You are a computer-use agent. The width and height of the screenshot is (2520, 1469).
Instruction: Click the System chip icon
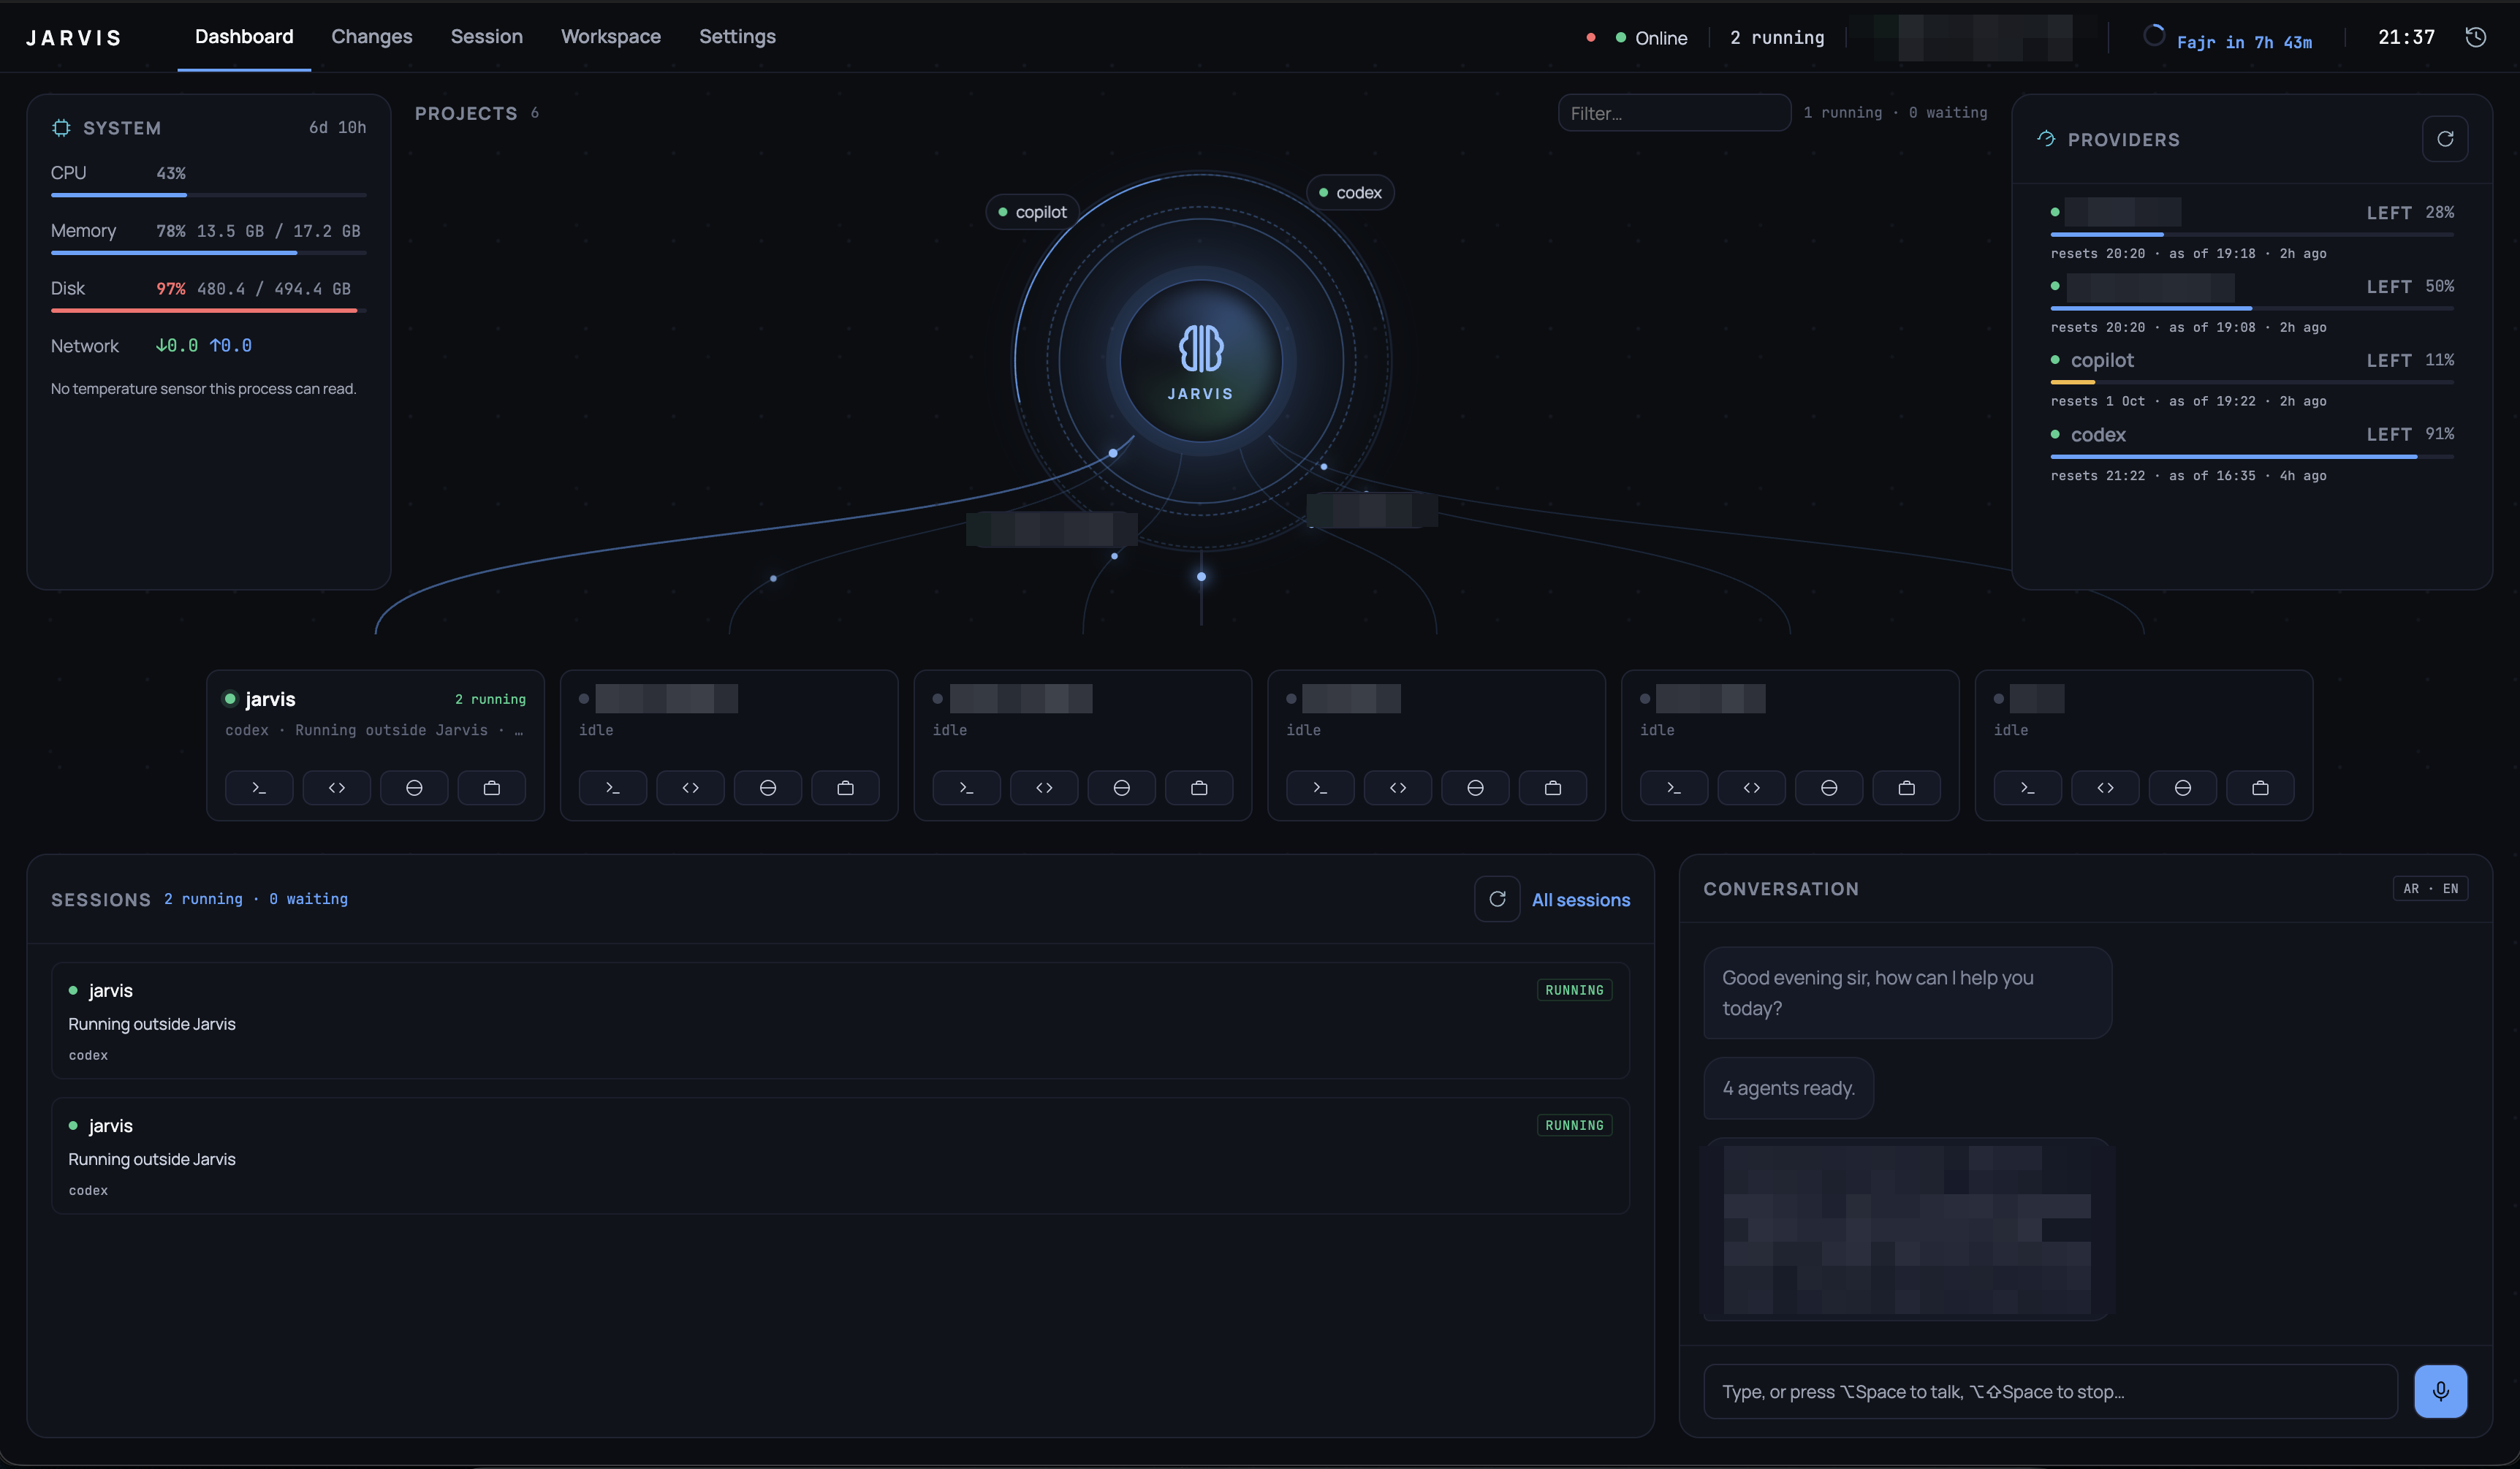(x=61, y=128)
